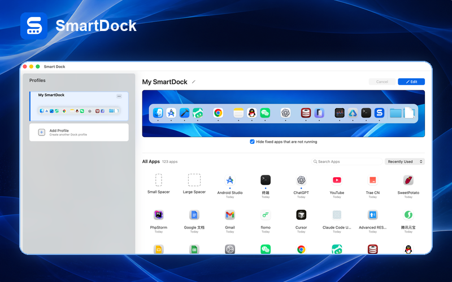Open the Recently Used sort dropdown
Screen dimensions: 452x282
click(x=405, y=161)
